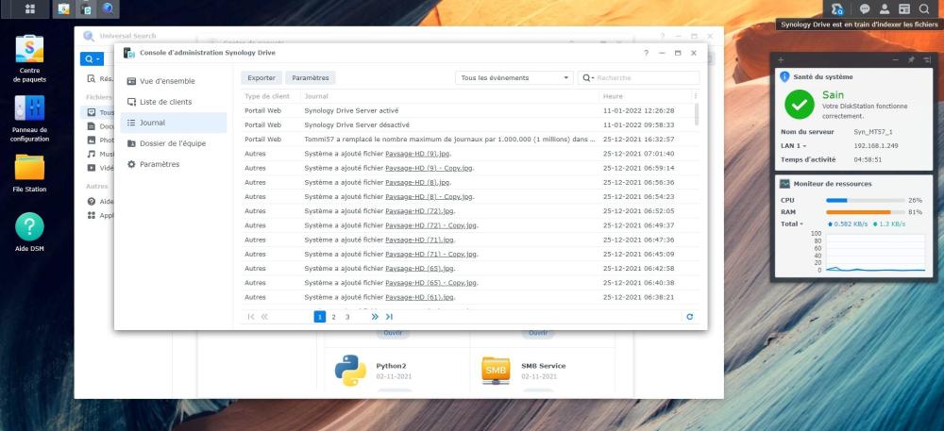Click the Paramètres button in the journal toolbar
The image size is (944, 431).
tap(310, 77)
